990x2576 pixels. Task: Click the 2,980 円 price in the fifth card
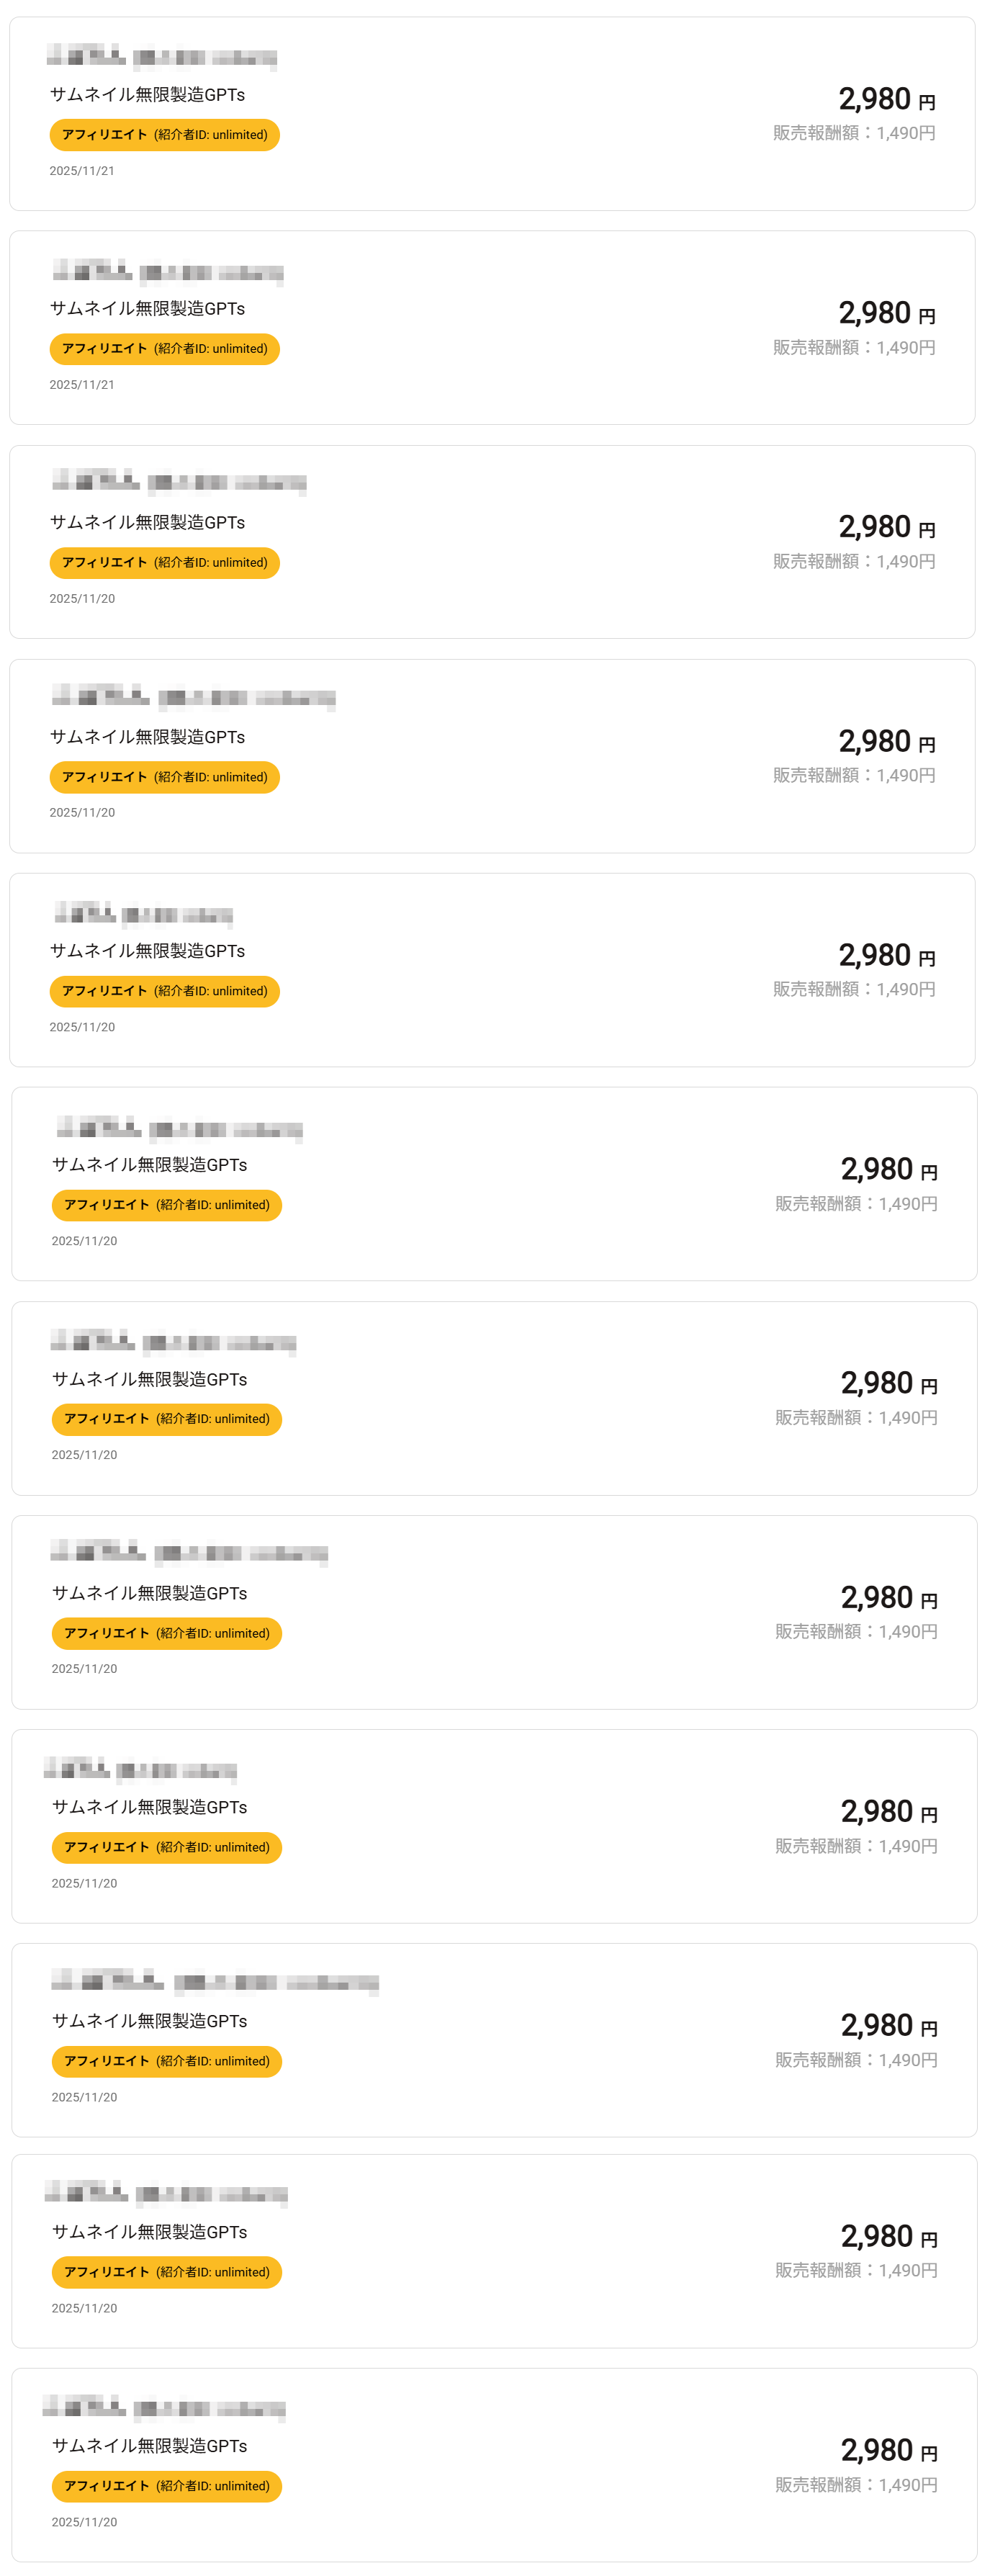coord(886,956)
